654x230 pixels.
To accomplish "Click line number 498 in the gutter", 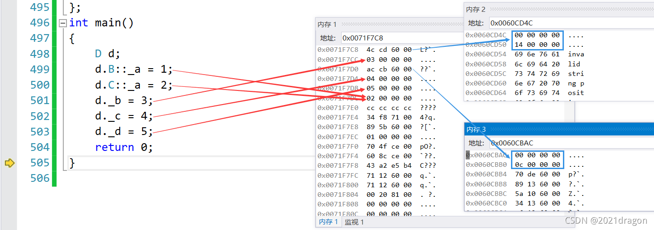I will [x=40, y=54].
